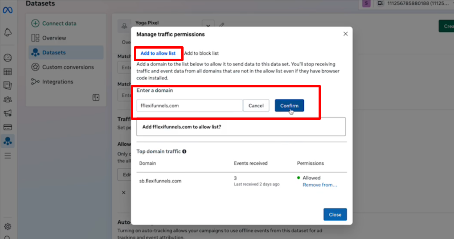Click the Connect data plus icon
Screen dimensions: 454x239
pos(35,23)
